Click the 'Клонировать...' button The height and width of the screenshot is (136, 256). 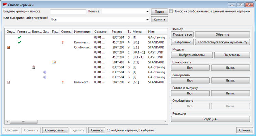(x=55, y=130)
